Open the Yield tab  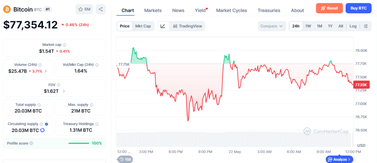click(200, 10)
